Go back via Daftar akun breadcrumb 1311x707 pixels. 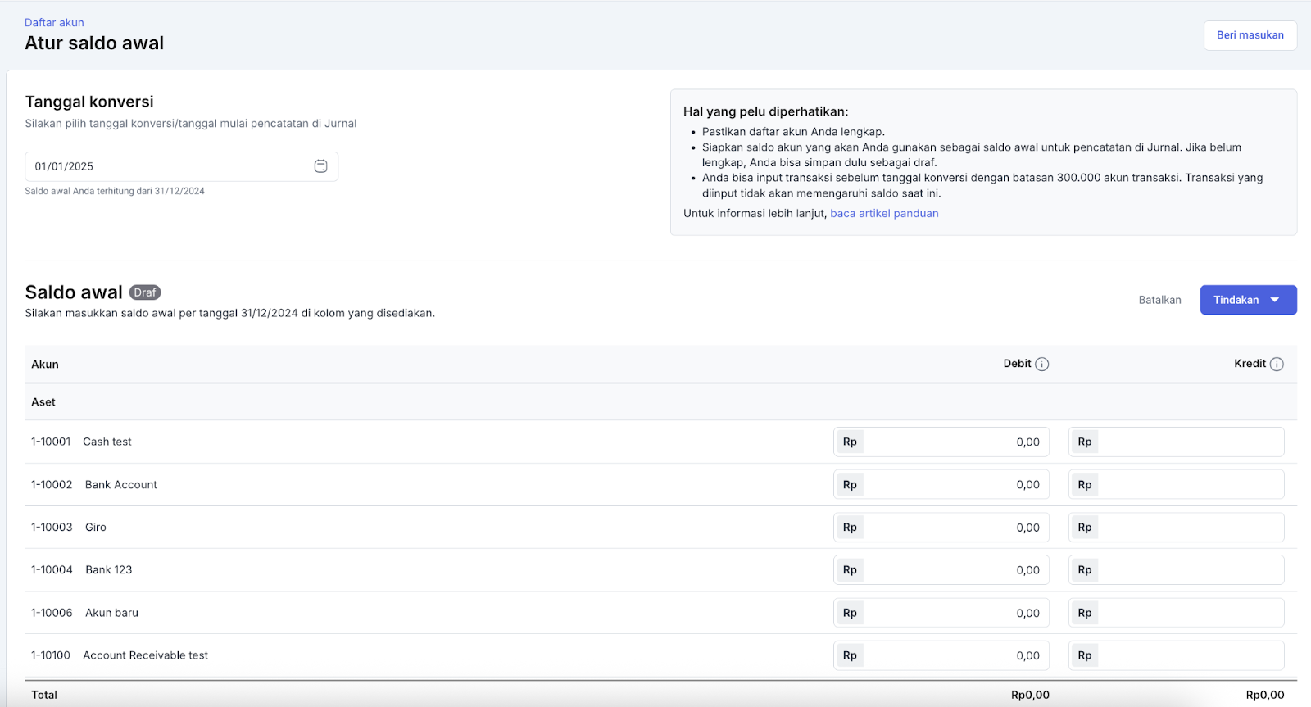click(54, 23)
